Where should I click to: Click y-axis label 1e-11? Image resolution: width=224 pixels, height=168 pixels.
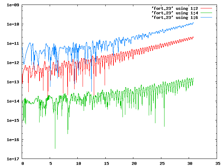[x=13, y=43]
